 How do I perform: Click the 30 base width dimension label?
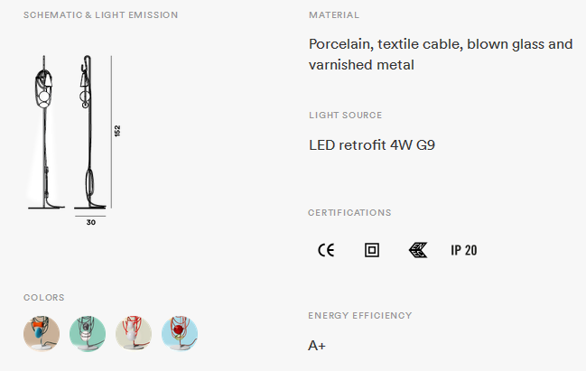tap(91, 222)
